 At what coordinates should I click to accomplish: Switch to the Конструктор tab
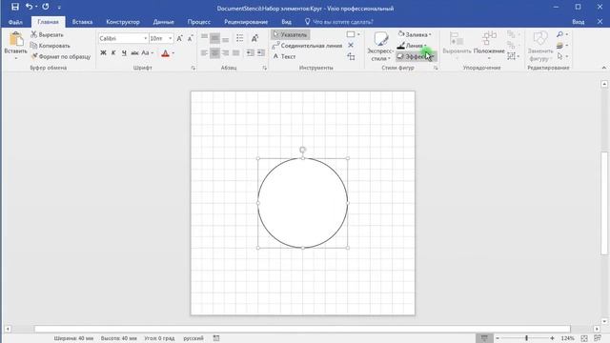[x=123, y=22]
